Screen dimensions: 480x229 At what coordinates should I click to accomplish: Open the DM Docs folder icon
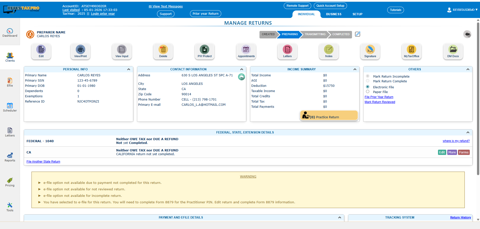453,51
